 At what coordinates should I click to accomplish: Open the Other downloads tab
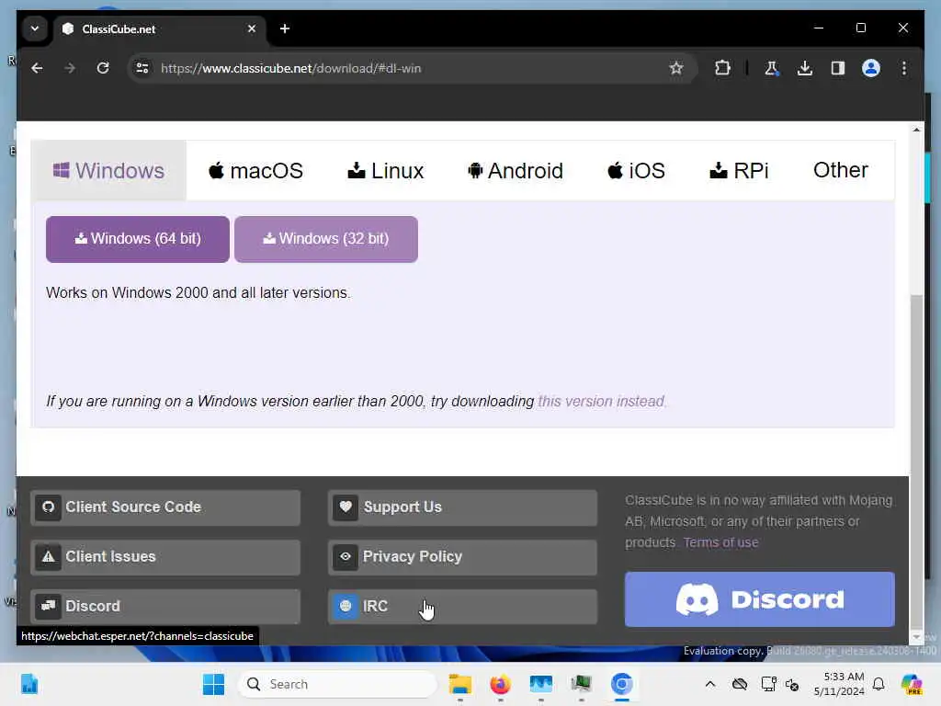pyautogui.click(x=841, y=170)
